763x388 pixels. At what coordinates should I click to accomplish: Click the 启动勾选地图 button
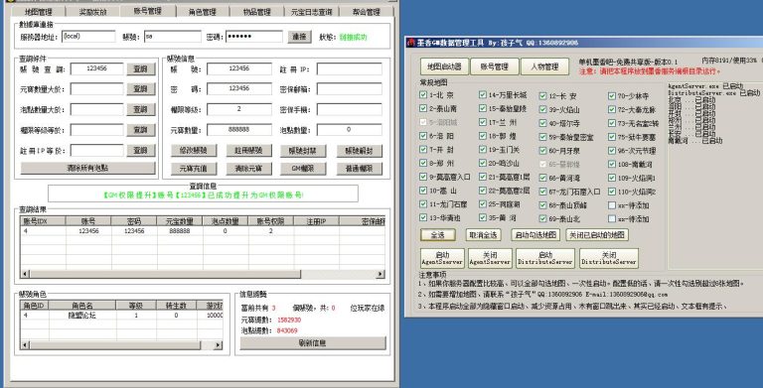coord(535,235)
